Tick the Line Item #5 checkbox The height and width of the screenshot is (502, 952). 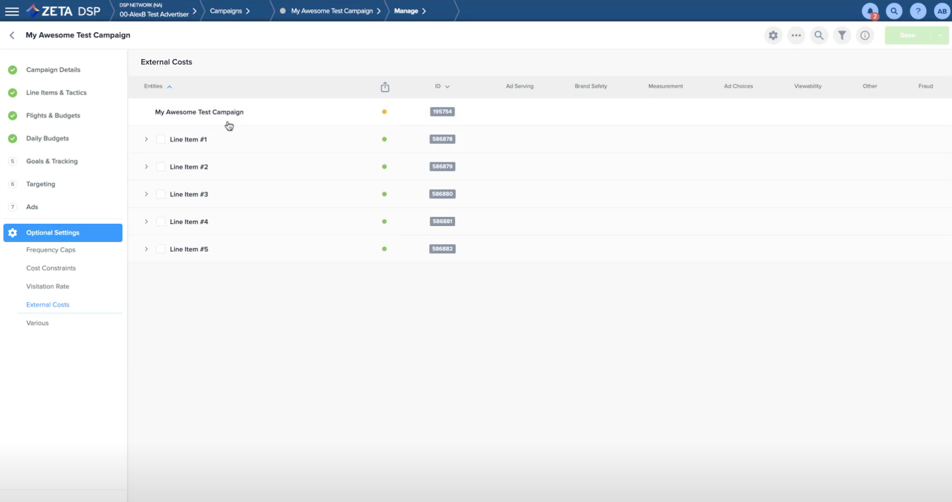[x=161, y=250]
